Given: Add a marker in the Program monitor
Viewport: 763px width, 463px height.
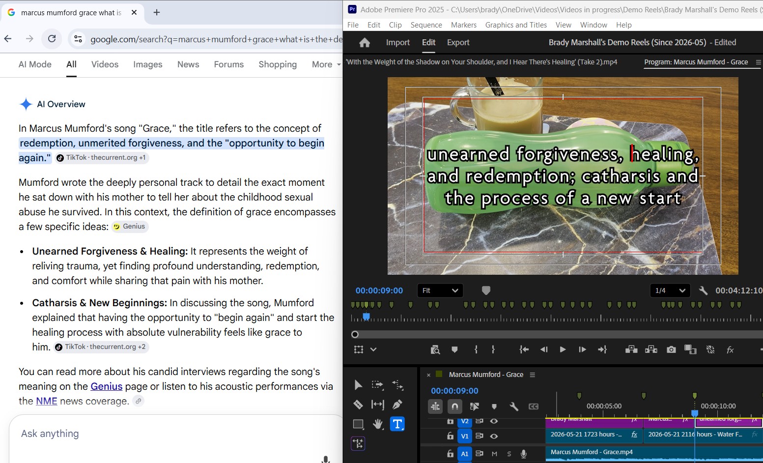Looking at the screenshot, I should 454,349.
